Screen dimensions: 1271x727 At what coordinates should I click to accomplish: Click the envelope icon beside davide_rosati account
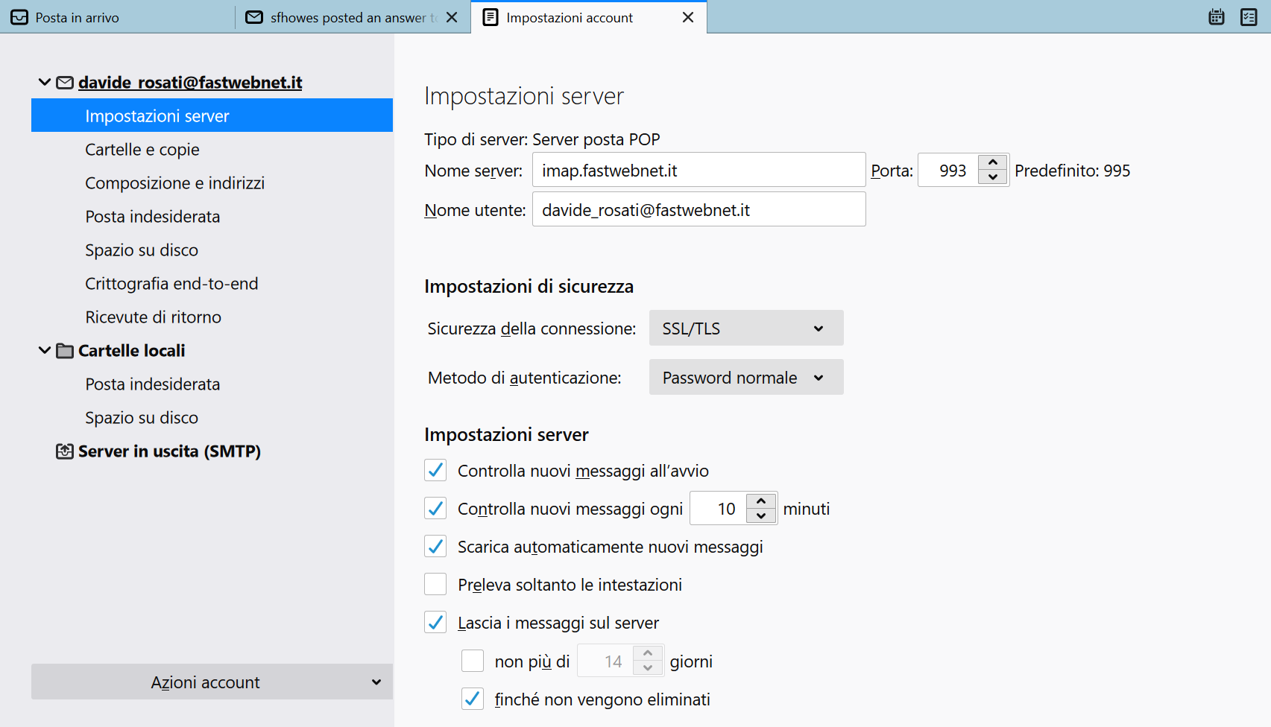click(x=65, y=83)
